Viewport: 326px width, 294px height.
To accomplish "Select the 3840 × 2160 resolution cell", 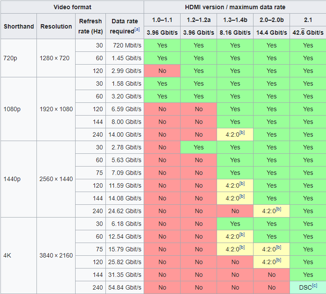I will pyautogui.click(x=56, y=255).
